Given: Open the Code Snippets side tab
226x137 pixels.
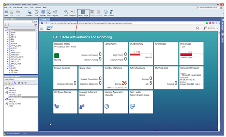Looking at the screenshot, I should (223, 25).
